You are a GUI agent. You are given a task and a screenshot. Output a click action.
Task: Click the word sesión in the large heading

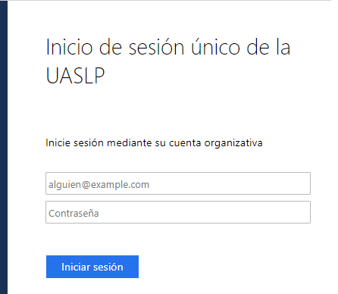point(157,47)
